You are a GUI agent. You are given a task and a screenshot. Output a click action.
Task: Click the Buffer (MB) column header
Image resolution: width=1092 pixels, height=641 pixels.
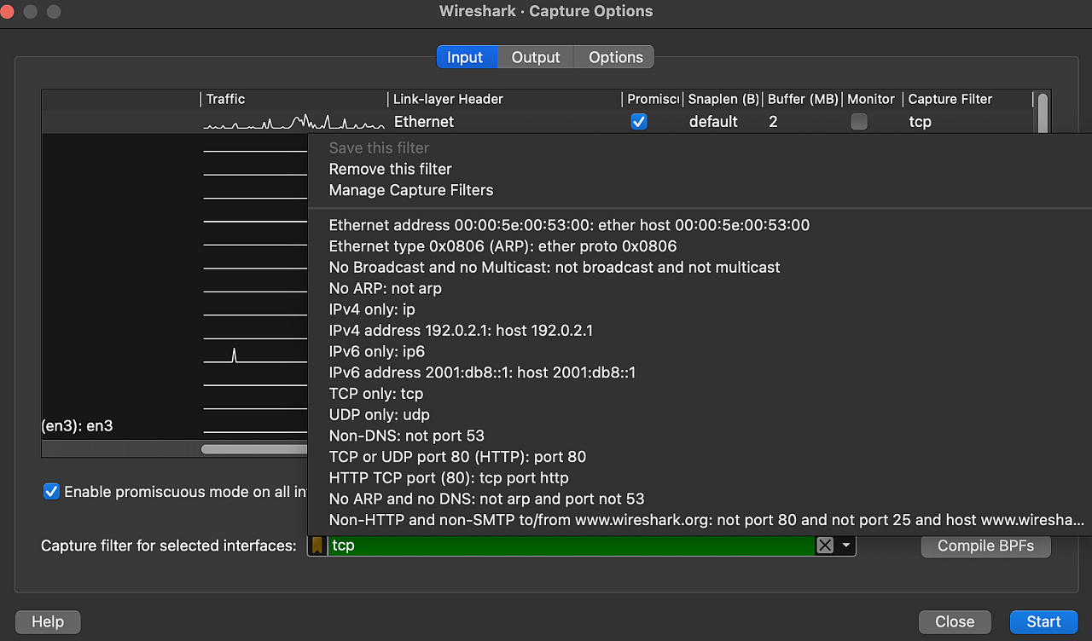point(802,99)
